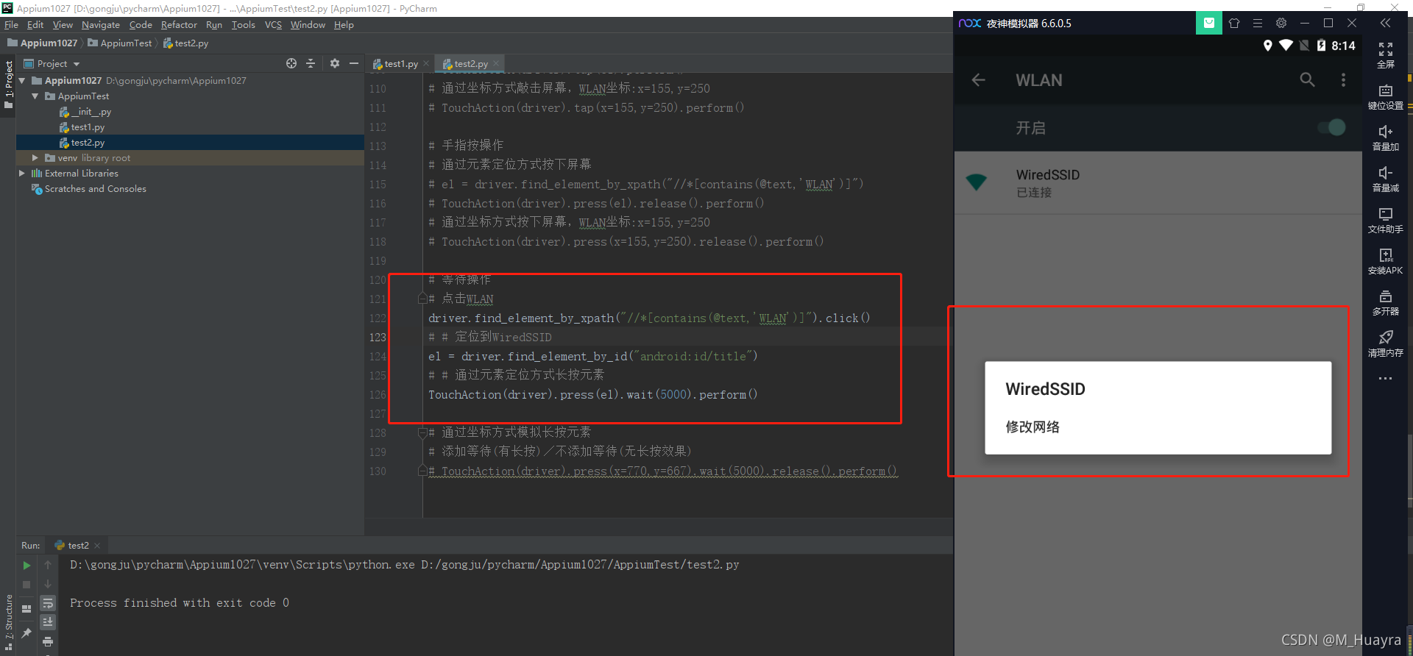Screen dimensions: 1413x656
Task: Click Nox fullscreen (全屏) button
Action: tap(1386, 56)
